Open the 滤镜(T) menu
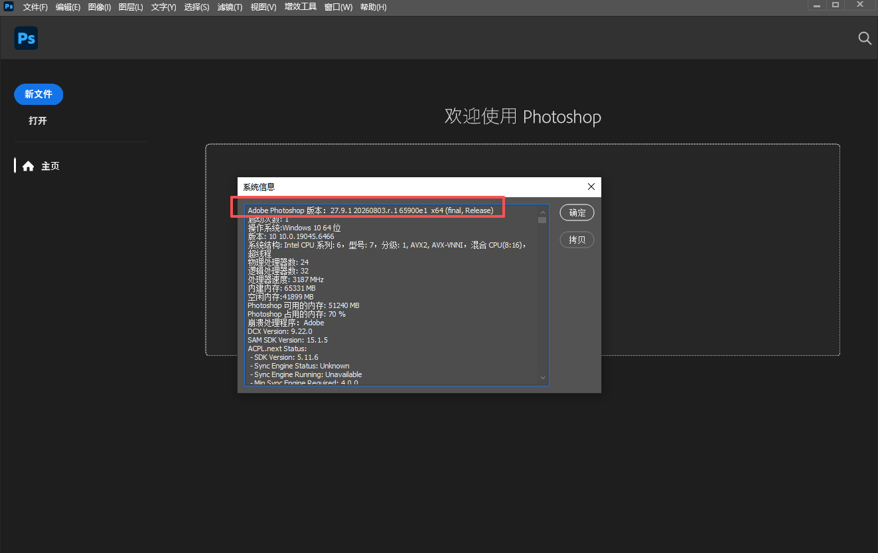This screenshot has height=553, width=878. click(230, 7)
